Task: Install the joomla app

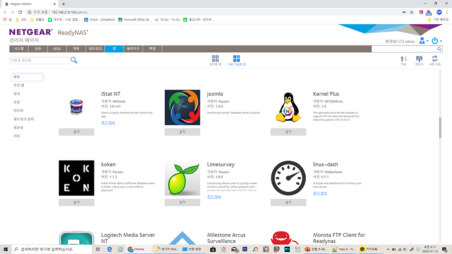Action: [x=182, y=131]
